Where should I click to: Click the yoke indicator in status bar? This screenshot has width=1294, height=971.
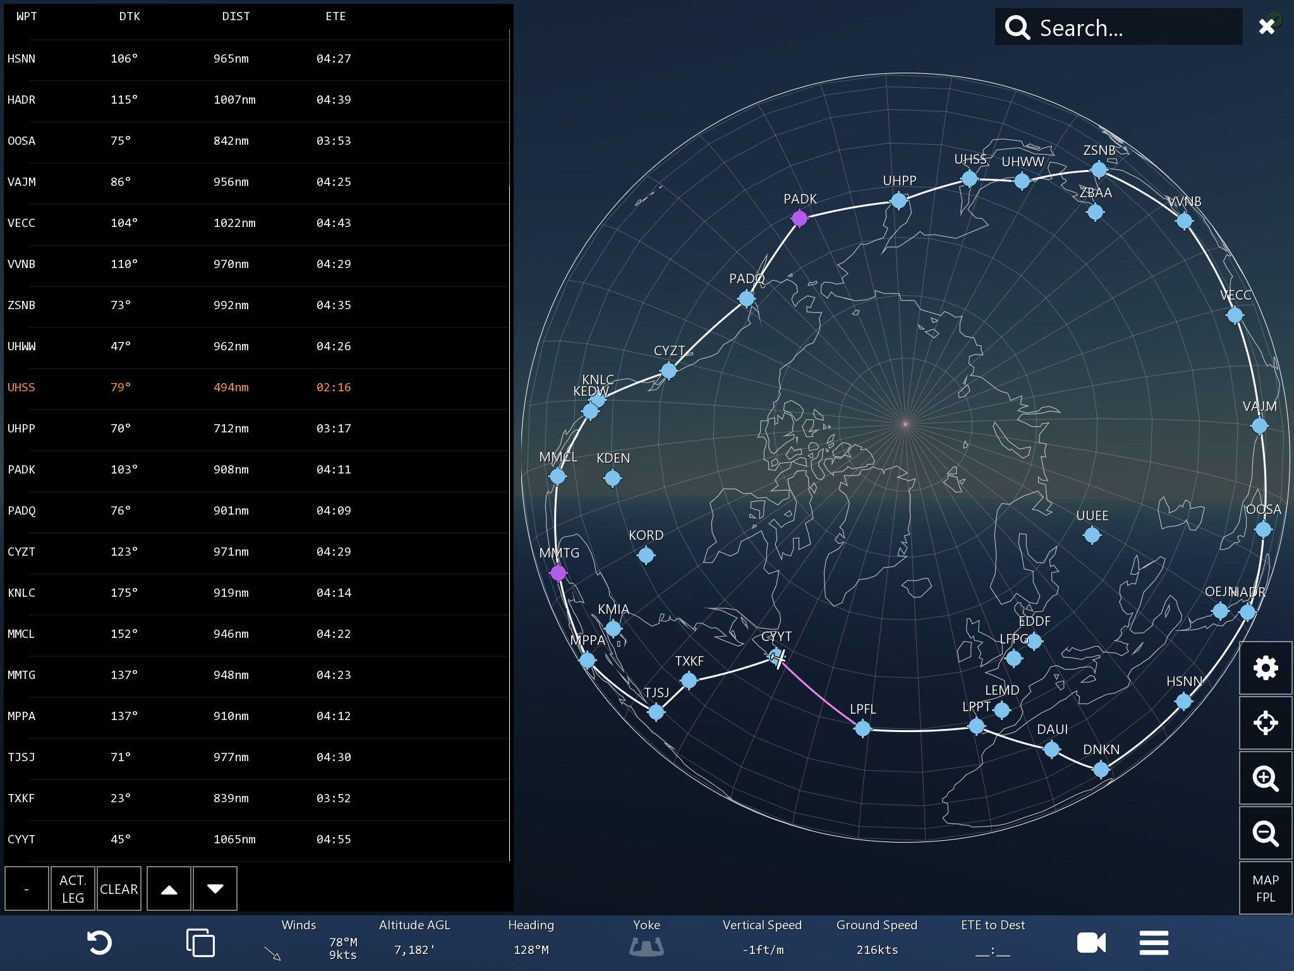[x=646, y=945]
